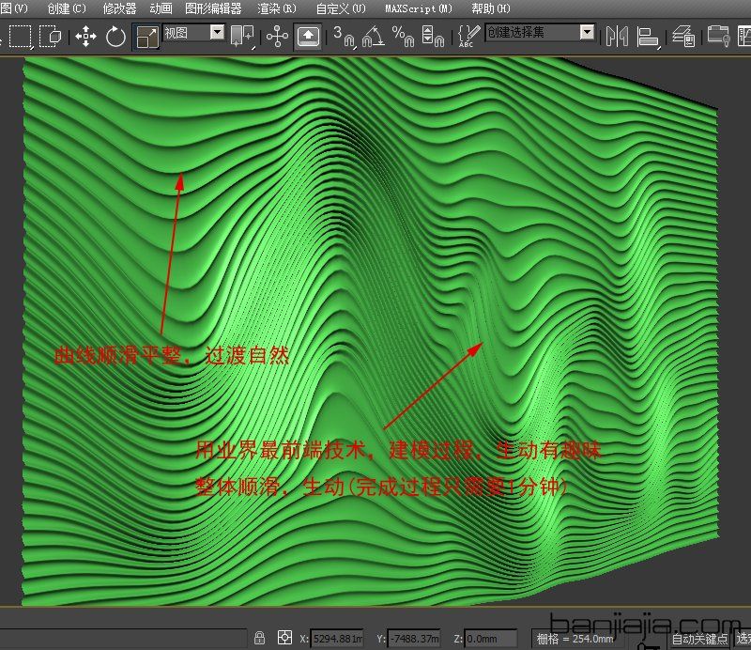This screenshot has height=650, width=751.
Task: Click the Z coordinate field
Action: (490, 639)
